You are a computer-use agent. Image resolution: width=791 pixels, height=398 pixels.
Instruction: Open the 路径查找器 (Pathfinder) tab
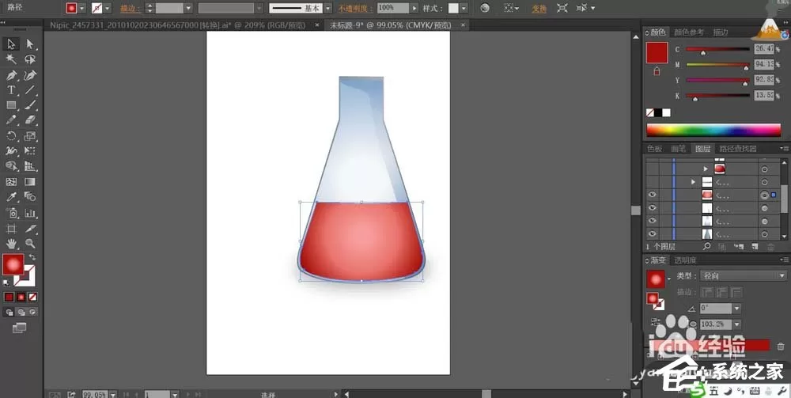[x=738, y=149]
